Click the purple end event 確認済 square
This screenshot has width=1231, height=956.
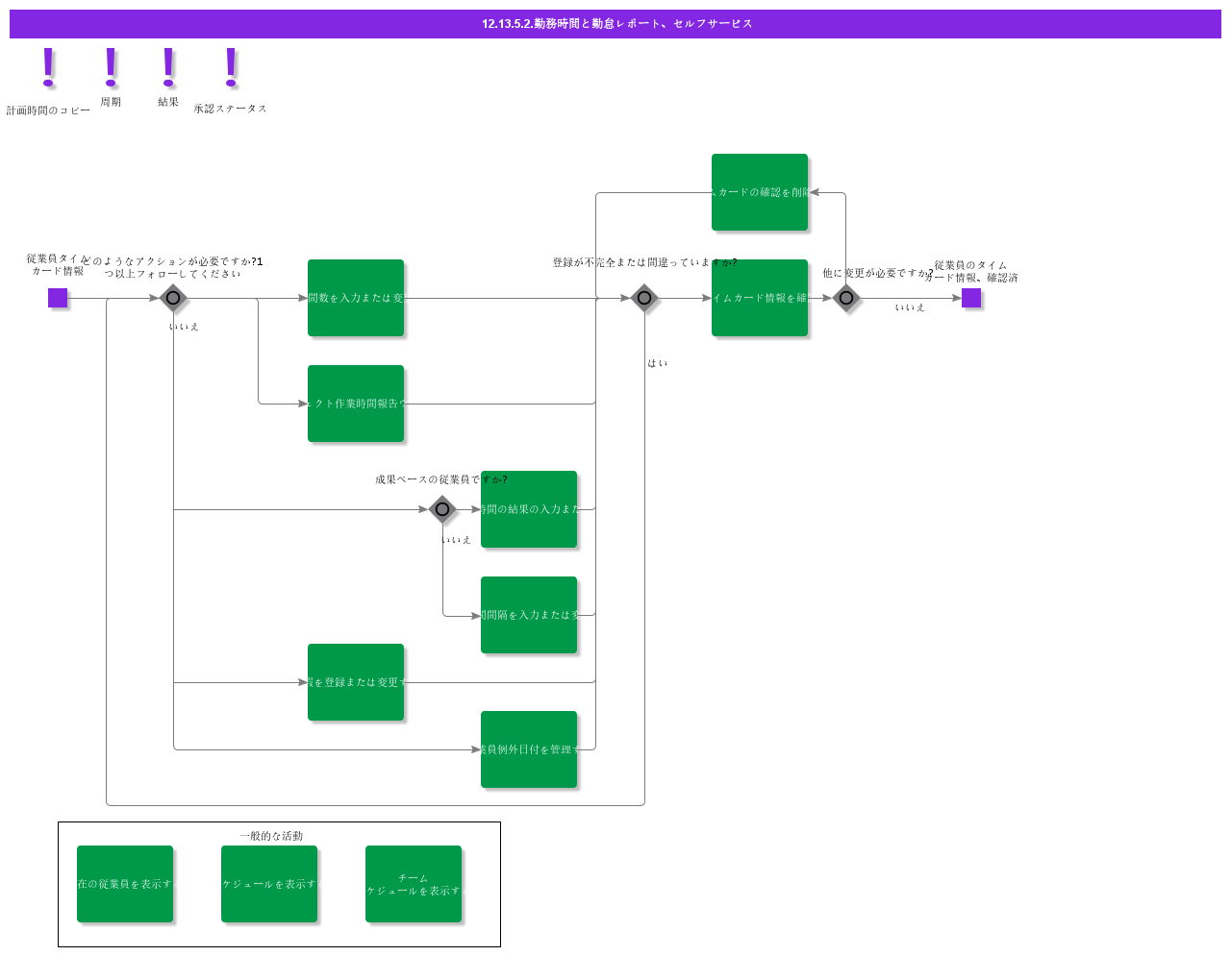[971, 298]
